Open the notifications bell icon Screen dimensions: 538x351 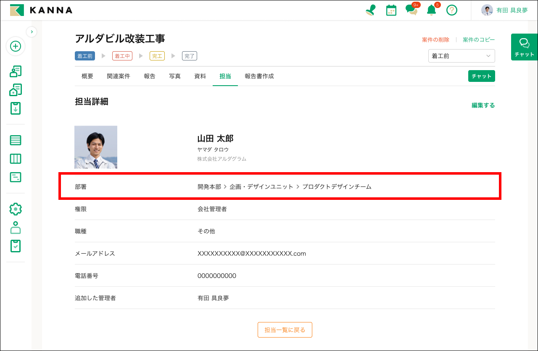(x=431, y=10)
